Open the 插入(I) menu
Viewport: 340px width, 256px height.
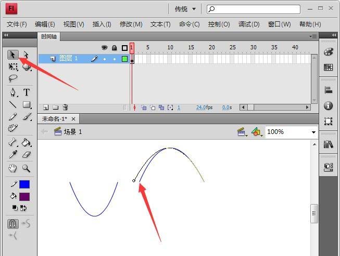click(x=102, y=24)
